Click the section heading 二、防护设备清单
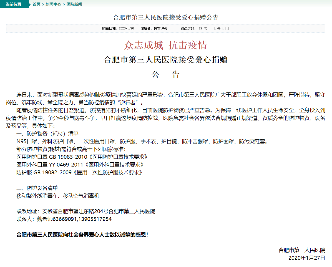This screenshot has height=267, width=332. (x=37, y=188)
